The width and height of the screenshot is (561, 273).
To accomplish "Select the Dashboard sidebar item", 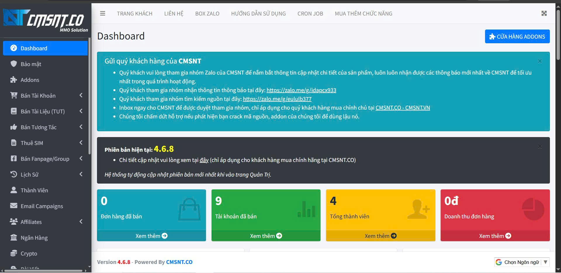I will tap(45, 48).
